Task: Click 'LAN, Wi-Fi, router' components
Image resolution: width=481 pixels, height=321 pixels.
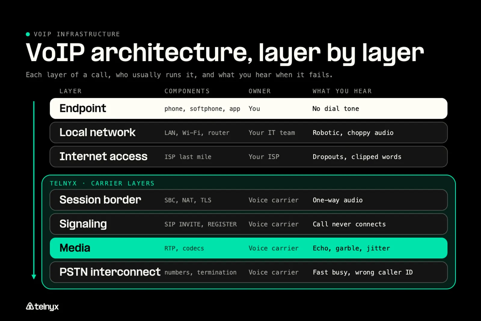Action: [x=197, y=133]
